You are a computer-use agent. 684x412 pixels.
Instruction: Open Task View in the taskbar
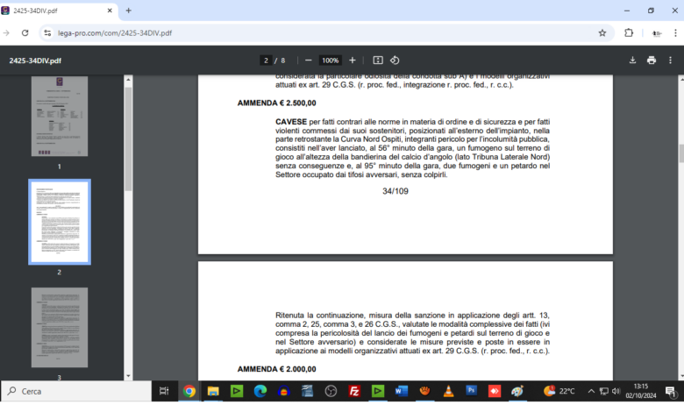pos(164,391)
